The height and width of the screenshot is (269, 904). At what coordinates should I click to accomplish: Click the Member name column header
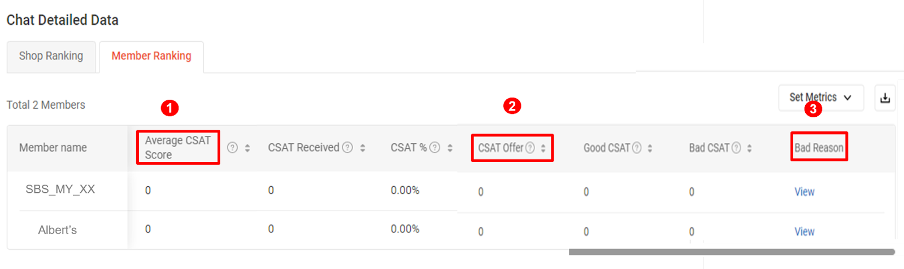coord(53,148)
